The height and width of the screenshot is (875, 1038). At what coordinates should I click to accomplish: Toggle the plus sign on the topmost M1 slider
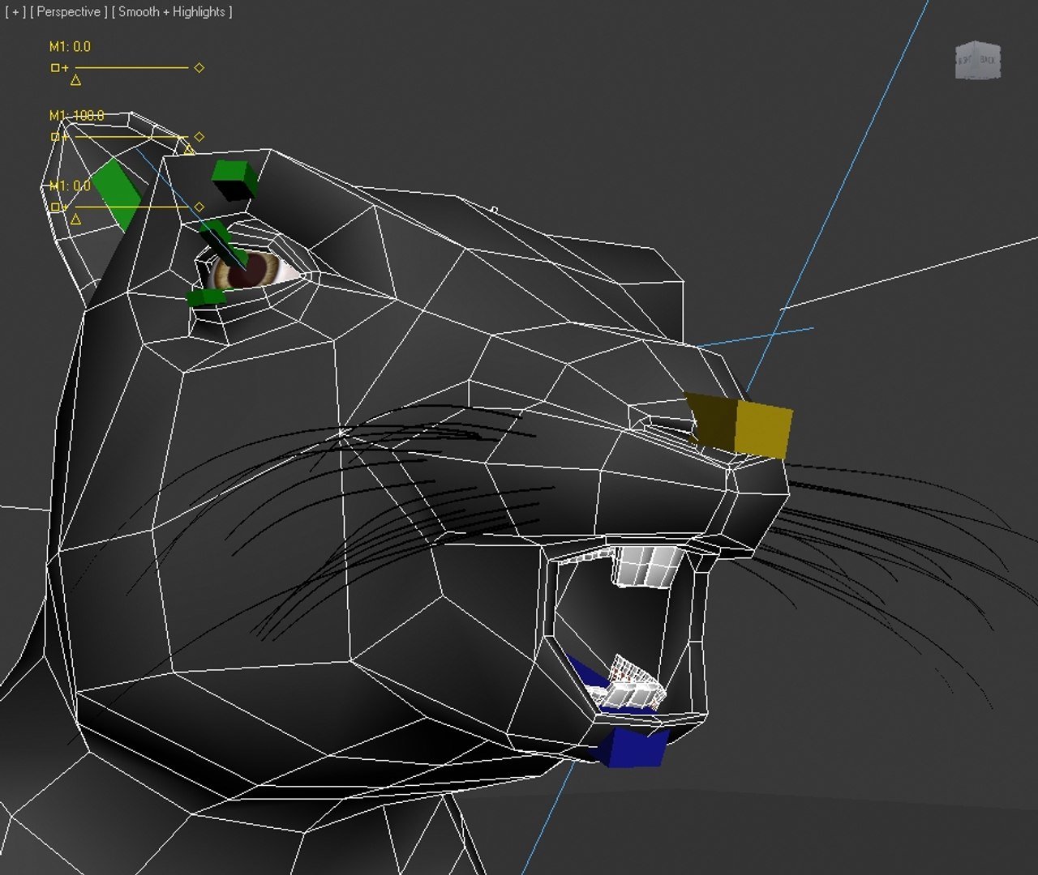click(65, 68)
